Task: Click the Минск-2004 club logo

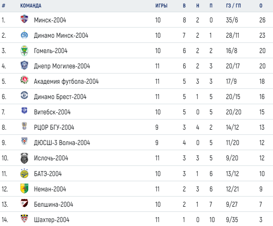Action: tap(24, 19)
